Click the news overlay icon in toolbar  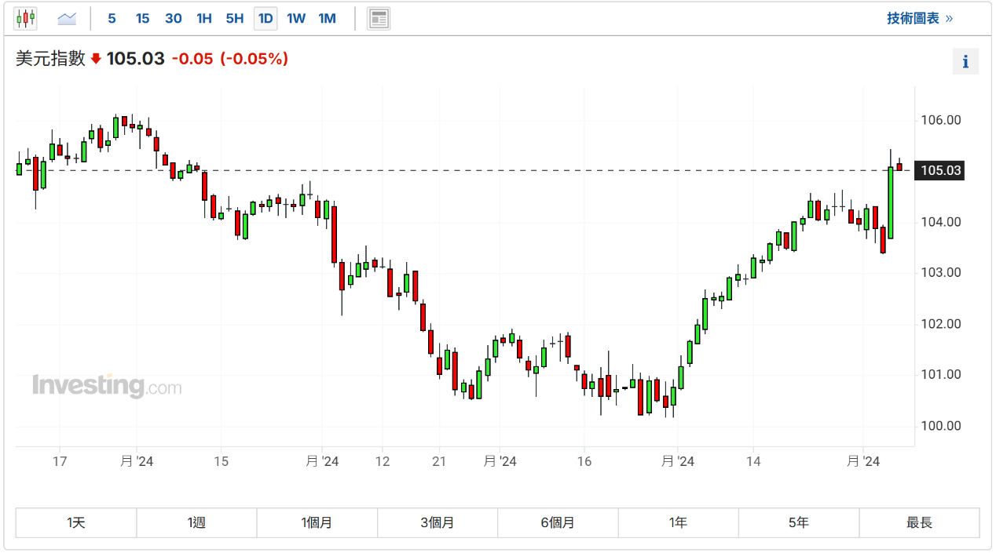coord(379,18)
